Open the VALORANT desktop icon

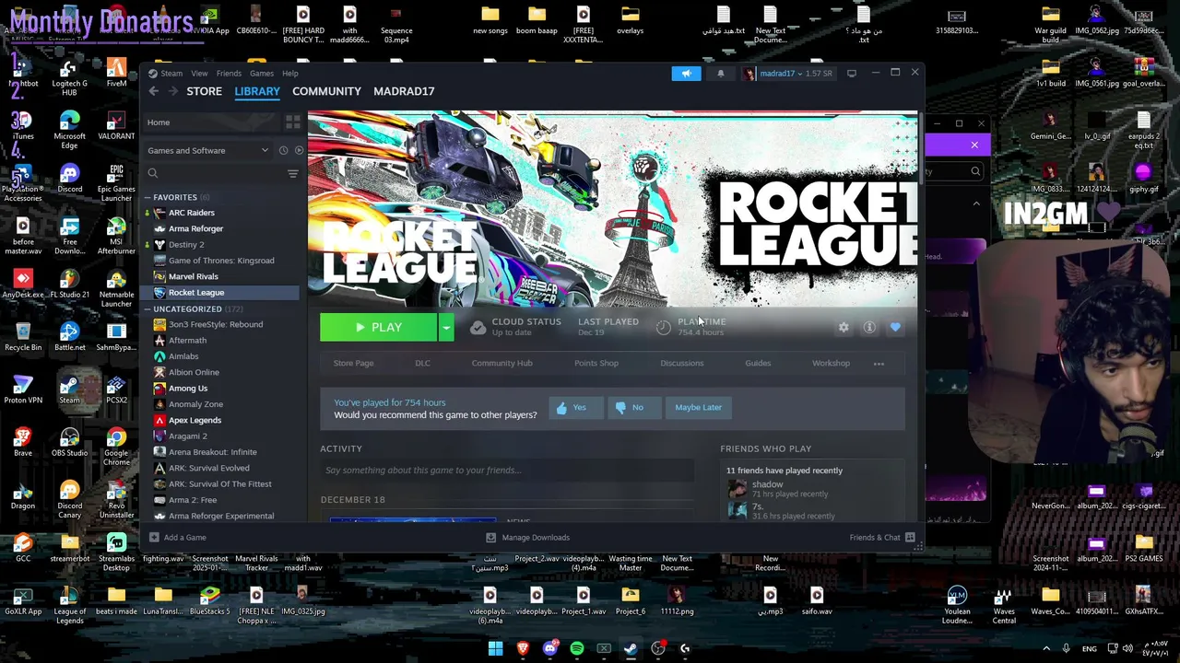(x=116, y=126)
